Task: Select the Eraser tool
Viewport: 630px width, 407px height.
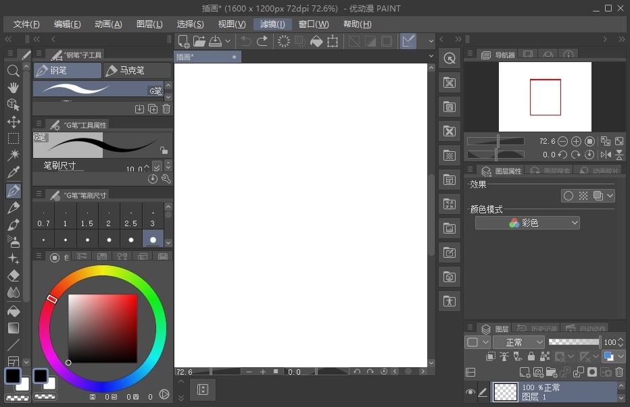Action: 14,275
